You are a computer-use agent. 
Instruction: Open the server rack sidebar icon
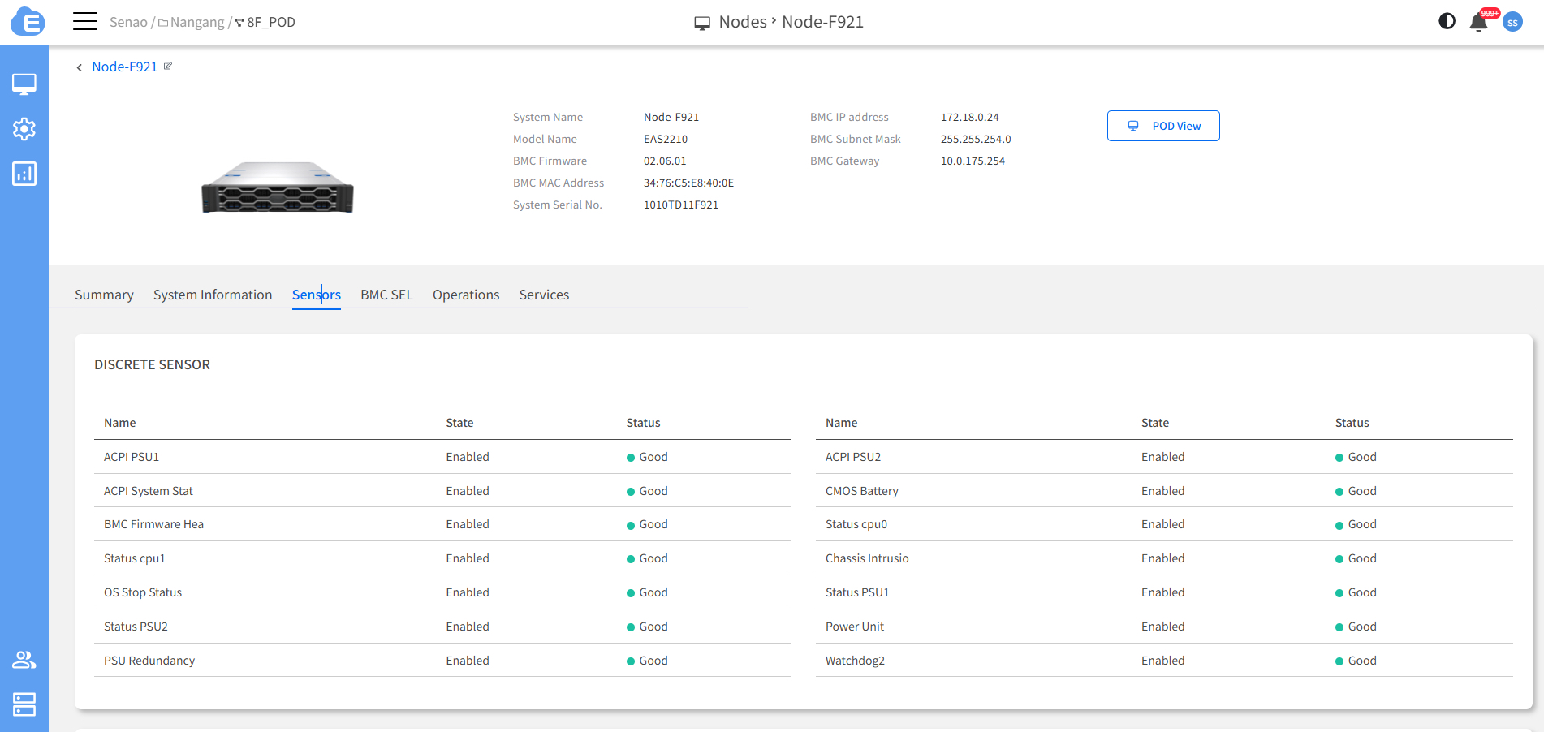24,704
